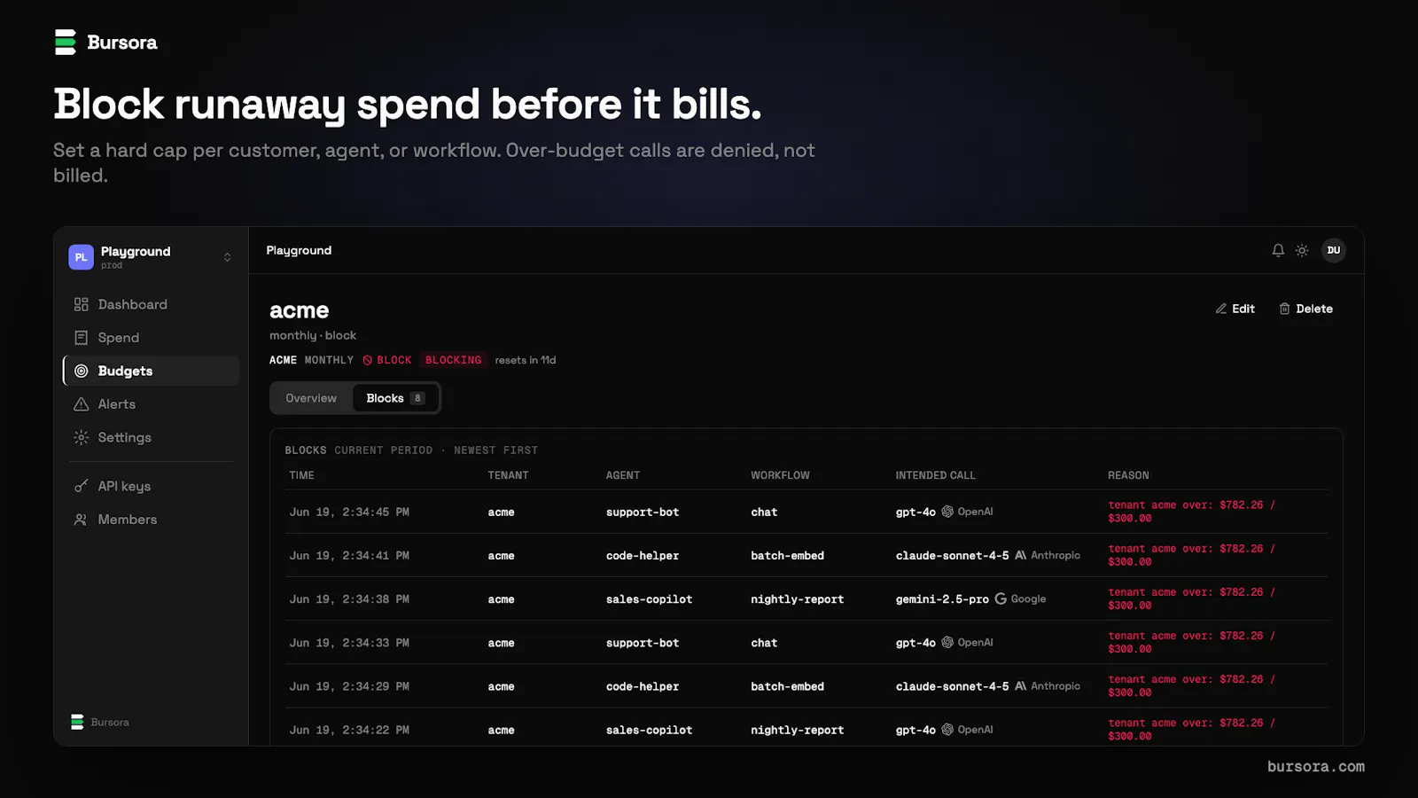The width and height of the screenshot is (1418, 798).
Task: Expand the Playground workspace switcher chevron
Action: (x=227, y=257)
